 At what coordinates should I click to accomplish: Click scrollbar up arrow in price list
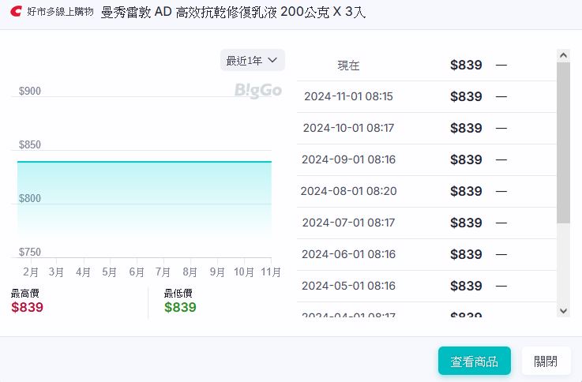tap(563, 55)
